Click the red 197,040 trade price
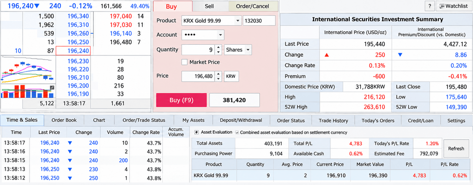473x185 pixels. pyautogui.click(x=121, y=16)
